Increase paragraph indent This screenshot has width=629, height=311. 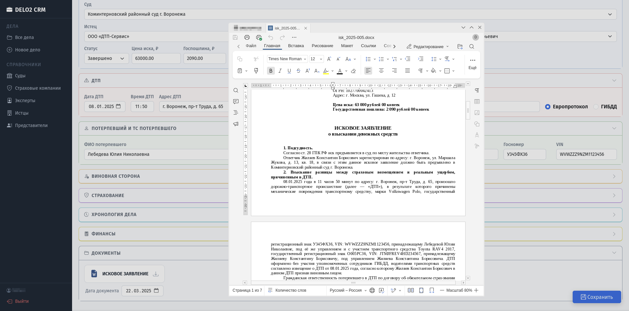point(421,59)
